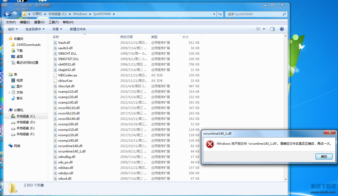The image size is (338, 196).
Task: Select the vcruntime140_1.dll file icon
Action: tap(55, 151)
